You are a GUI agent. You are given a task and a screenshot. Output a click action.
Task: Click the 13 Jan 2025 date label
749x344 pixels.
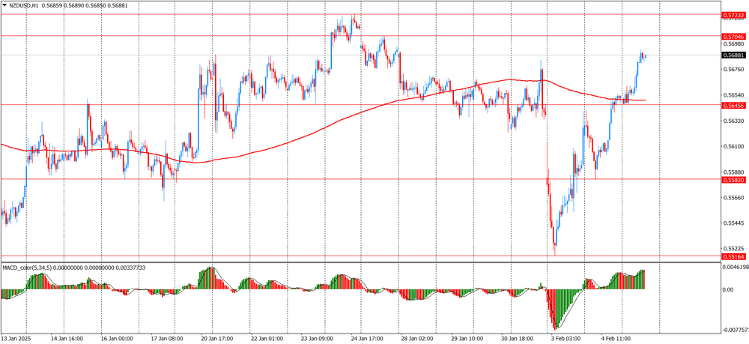coord(18,338)
